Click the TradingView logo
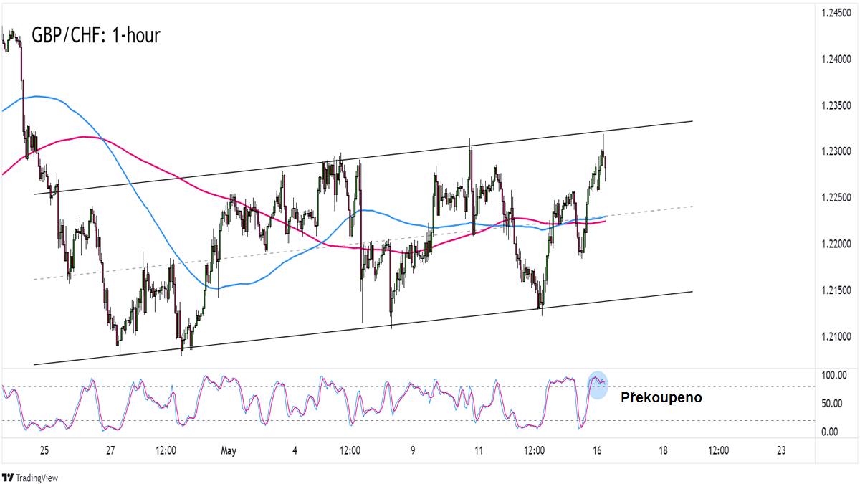 (30, 478)
